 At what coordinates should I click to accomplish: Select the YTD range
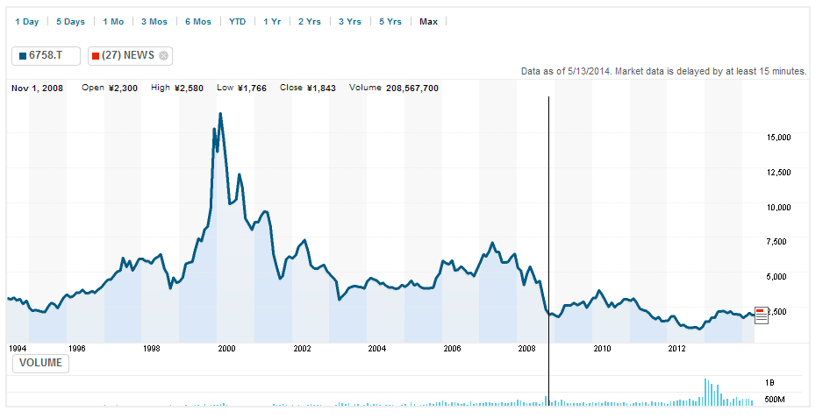tap(238, 21)
